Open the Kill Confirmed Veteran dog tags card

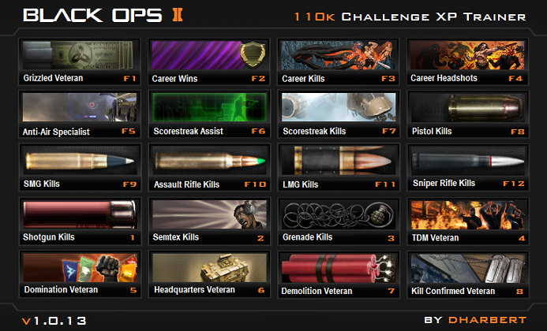pyautogui.click(x=467, y=274)
